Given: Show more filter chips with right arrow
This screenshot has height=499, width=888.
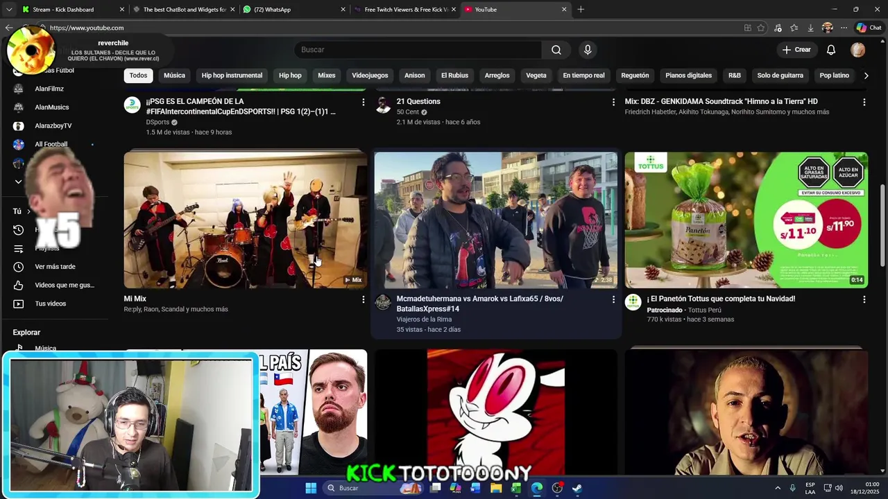Looking at the screenshot, I should click(866, 76).
